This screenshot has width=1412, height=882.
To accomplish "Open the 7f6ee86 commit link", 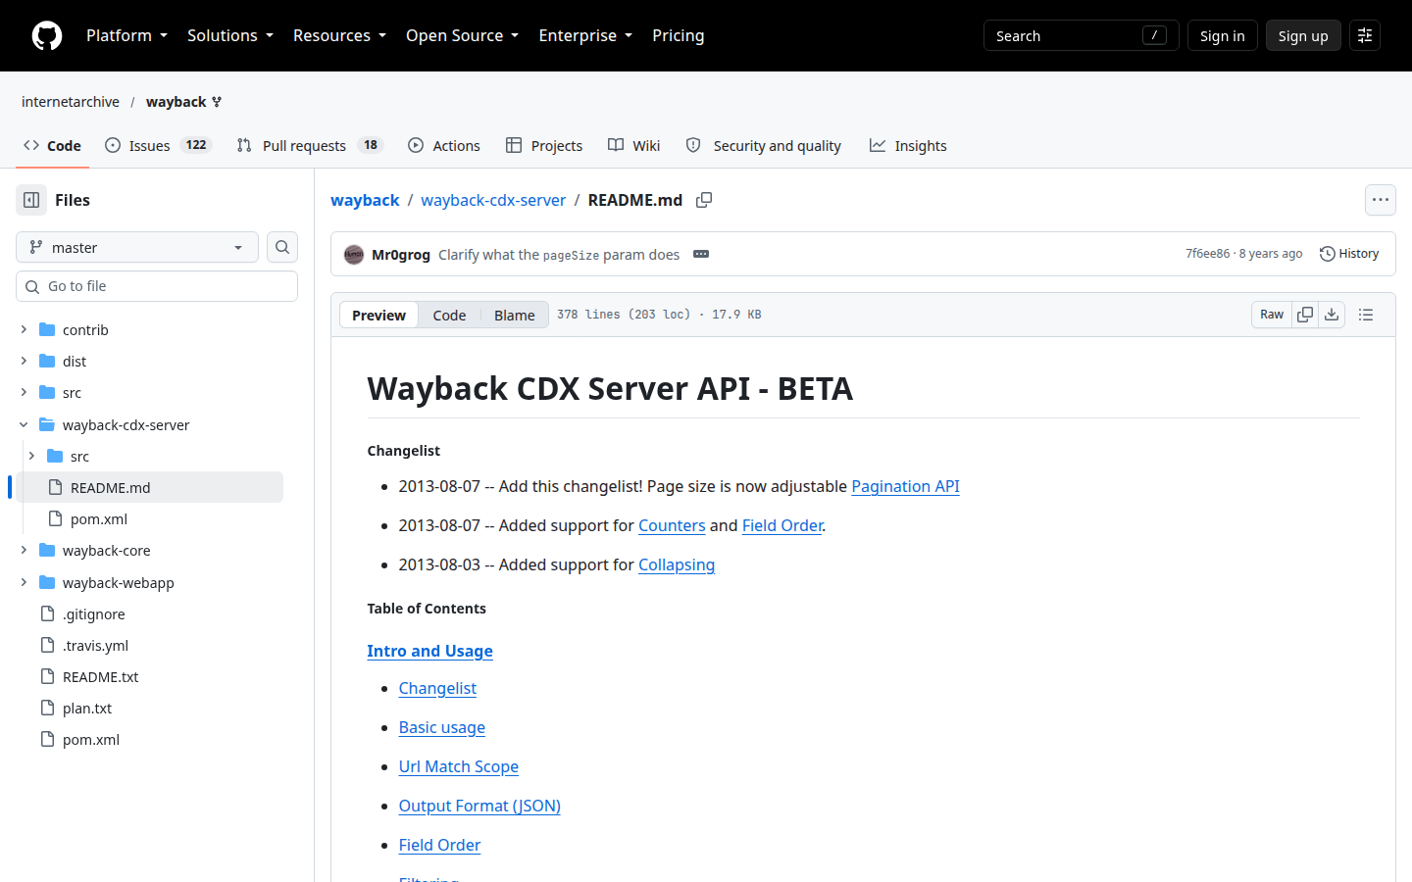I will [1207, 254].
